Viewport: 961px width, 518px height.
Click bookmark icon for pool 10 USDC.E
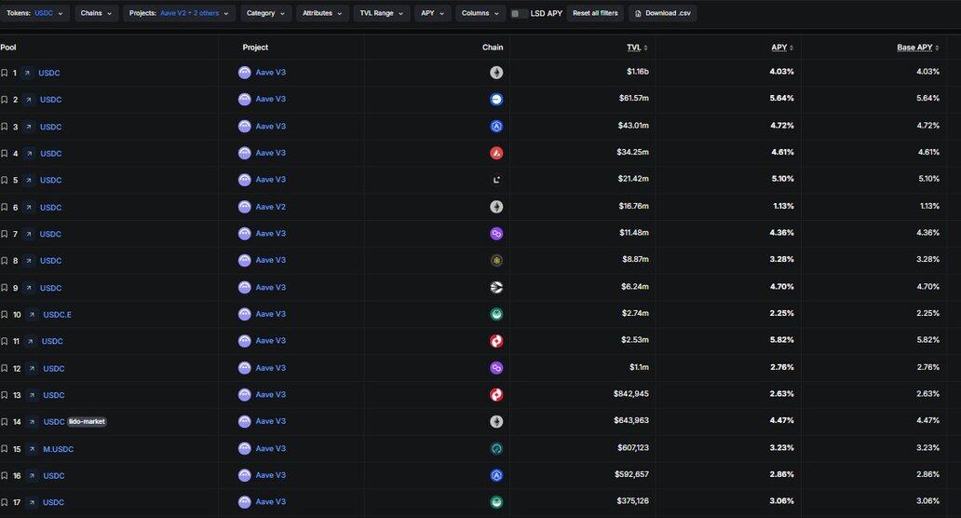tap(5, 315)
